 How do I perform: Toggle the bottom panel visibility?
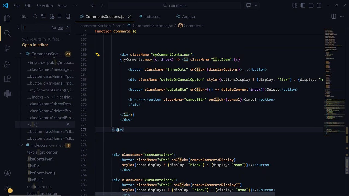click(x=311, y=5)
